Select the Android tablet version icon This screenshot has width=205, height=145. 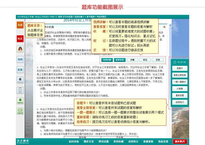(x=20, y=111)
